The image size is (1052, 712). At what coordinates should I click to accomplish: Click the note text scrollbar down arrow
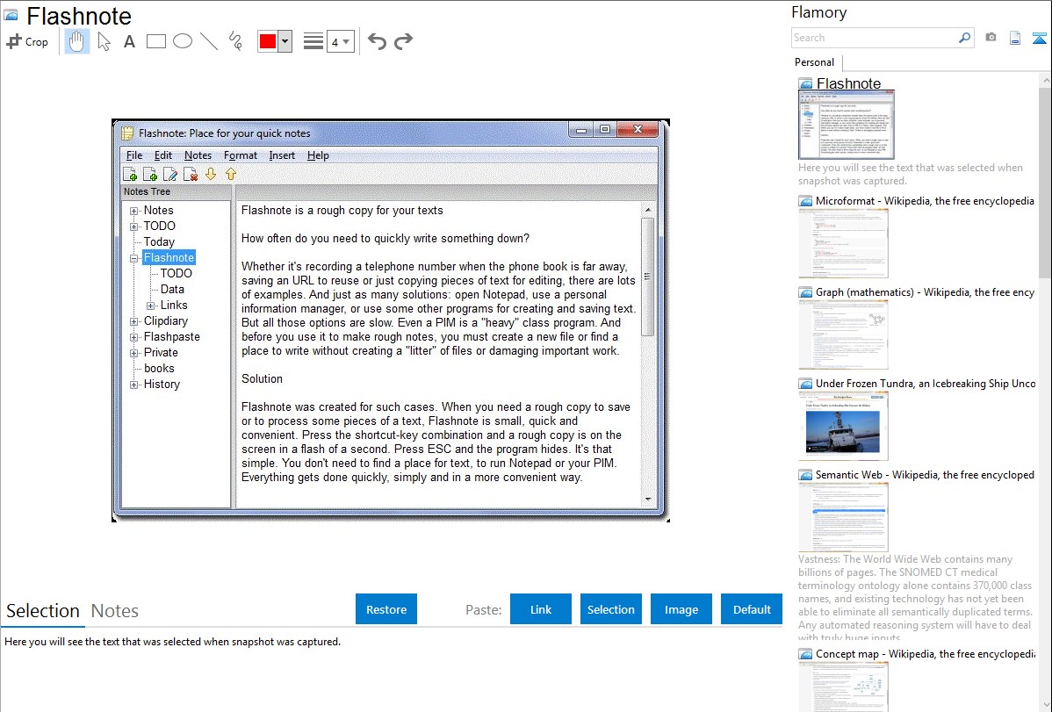[x=648, y=499]
